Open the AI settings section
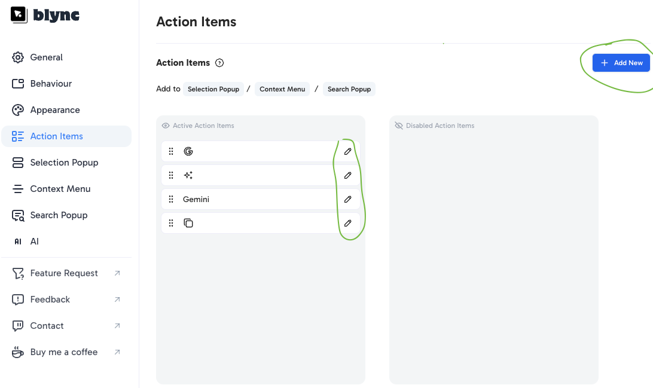The width and height of the screenshot is (653, 388). pyautogui.click(x=34, y=242)
